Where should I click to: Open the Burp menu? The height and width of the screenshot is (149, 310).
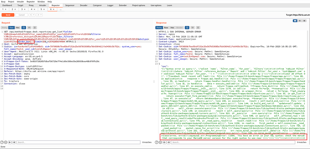(x=3, y=1)
